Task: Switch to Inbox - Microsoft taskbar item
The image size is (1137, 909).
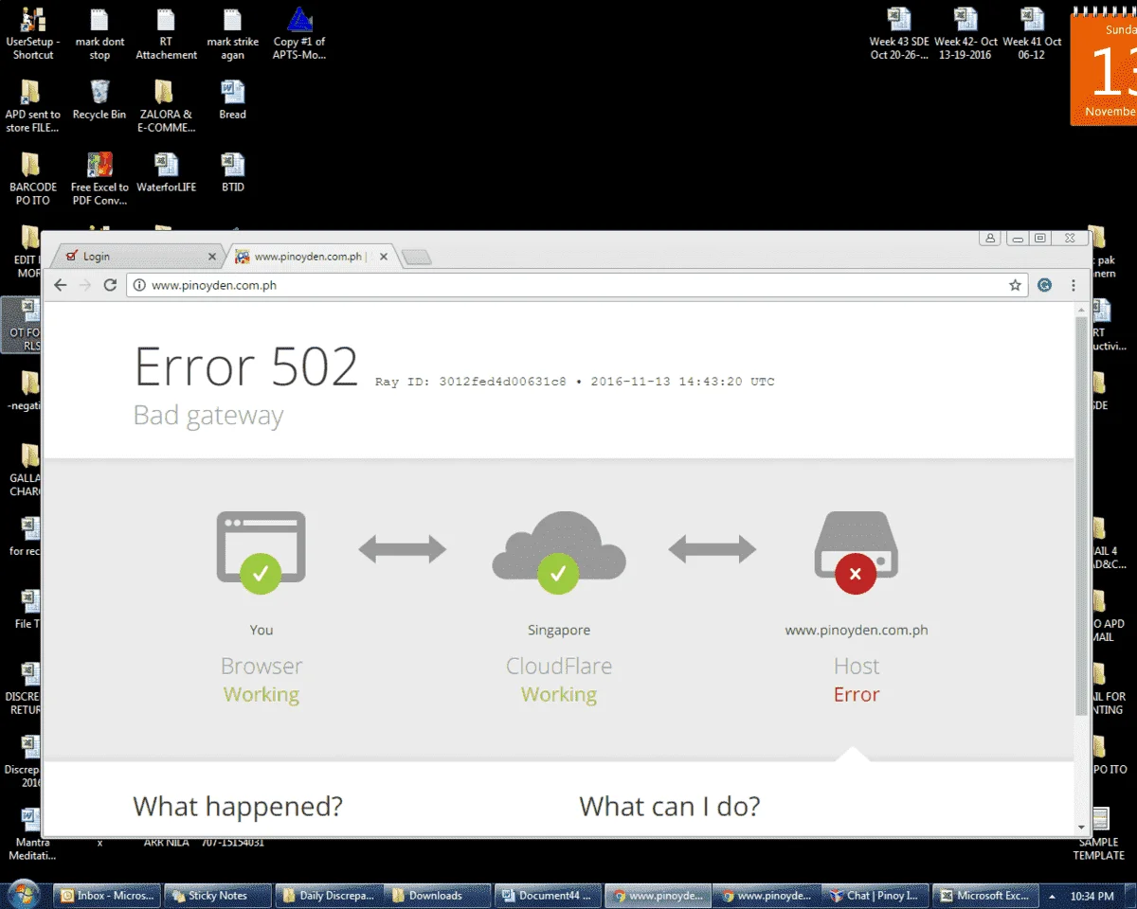Action: (x=106, y=895)
